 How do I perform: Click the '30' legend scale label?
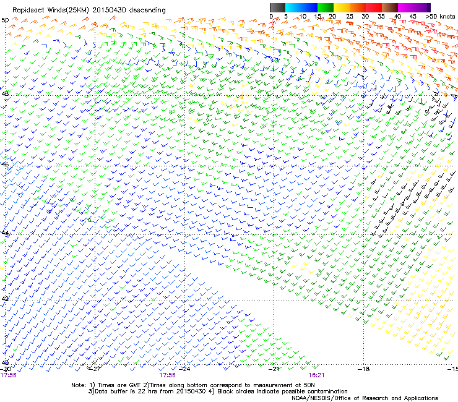click(x=365, y=17)
